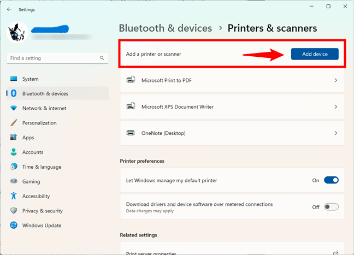This screenshot has width=354, height=255.
Task: Click the user profile avatar picture
Action: [17, 32]
